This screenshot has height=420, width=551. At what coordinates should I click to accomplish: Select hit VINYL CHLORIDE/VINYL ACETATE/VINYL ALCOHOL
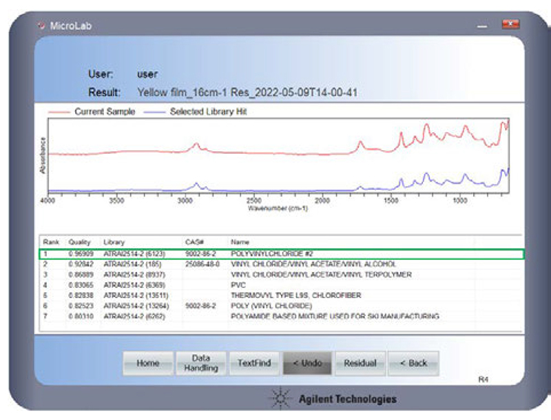pos(282,264)
